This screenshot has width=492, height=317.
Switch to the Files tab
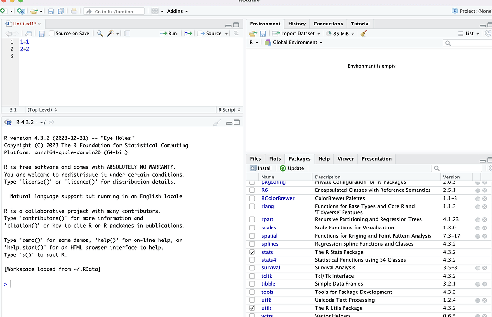pyautogui.click(x=256, y=159)
